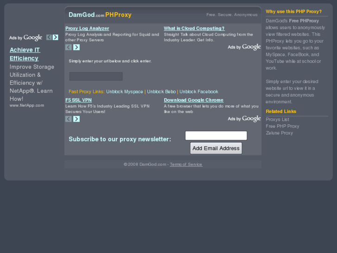This screenshot has width=337, height=253.
Task: Open the F5 SSL VPN ad link
Action: 78,100
